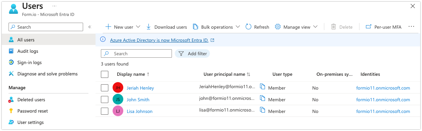Click the Refresh icon in toolbar
Viewport: 422px width, 131px height.
point(248,27)
